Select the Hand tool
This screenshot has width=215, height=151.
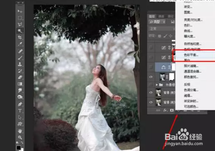[x=20, y=131]
